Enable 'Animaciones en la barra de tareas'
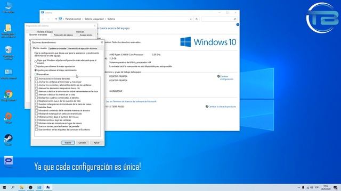 [36, 79]
